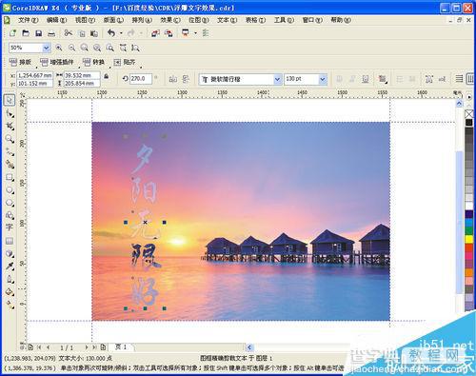
Task: Open the 50% zoom level dropdown
Action: coord(47,48)
